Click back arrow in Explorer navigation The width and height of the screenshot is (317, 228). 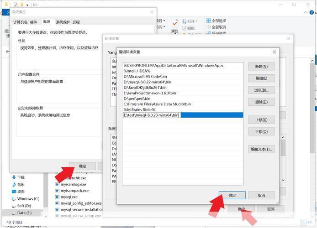[x=8, y=52]
